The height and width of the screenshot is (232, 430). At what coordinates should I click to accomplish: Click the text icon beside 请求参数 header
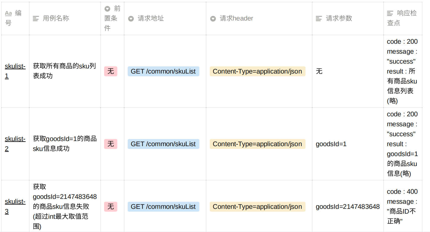click(x=319, y=19)
